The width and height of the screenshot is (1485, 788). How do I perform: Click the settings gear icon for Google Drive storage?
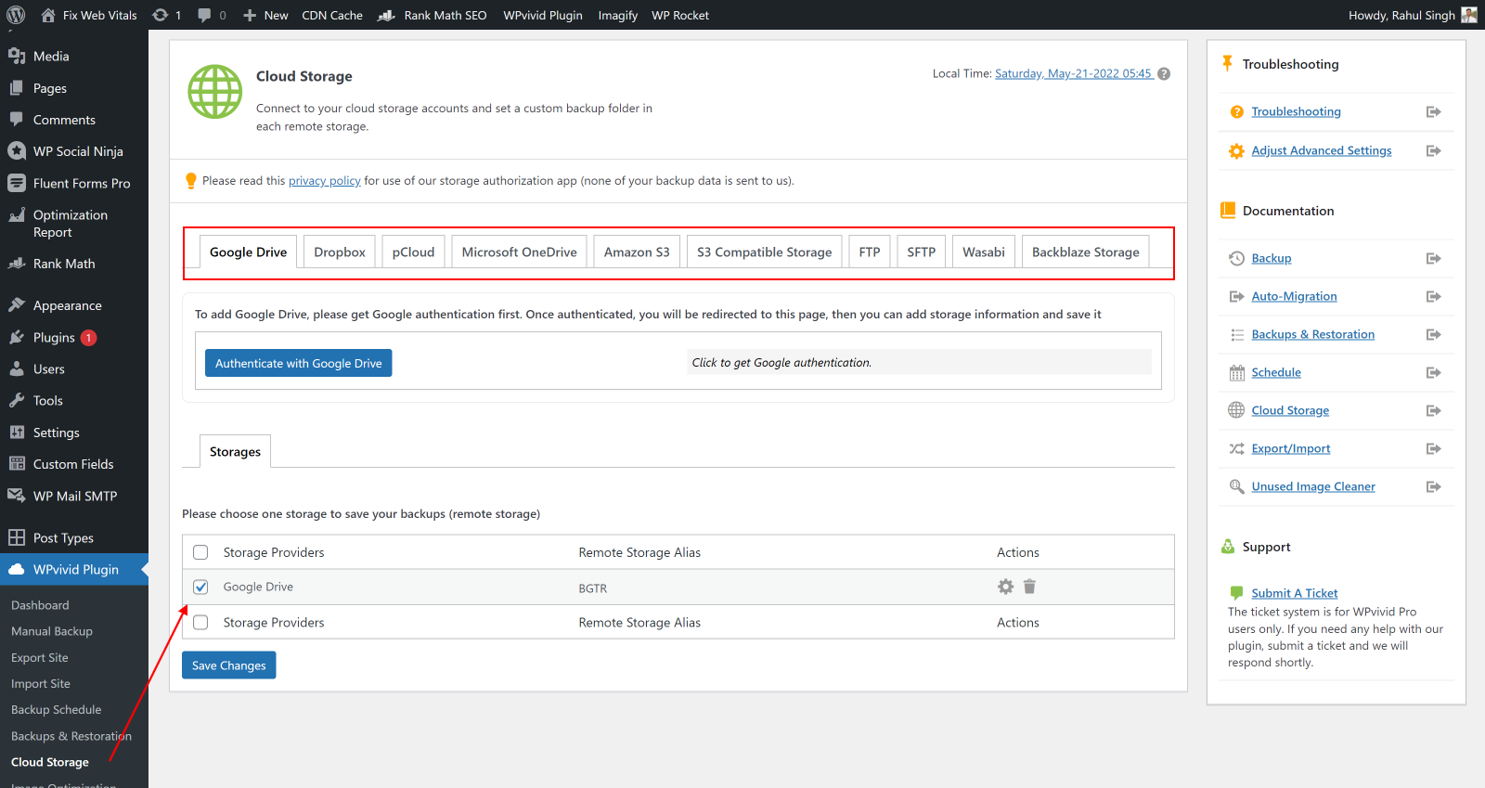(1005, 587)
